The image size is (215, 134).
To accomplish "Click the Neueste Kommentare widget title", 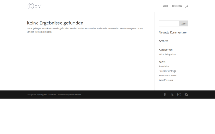I will click(173, 33).
